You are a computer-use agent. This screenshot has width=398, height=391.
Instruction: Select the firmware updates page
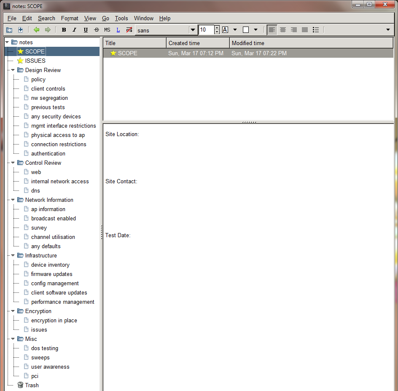click(52, 274)
